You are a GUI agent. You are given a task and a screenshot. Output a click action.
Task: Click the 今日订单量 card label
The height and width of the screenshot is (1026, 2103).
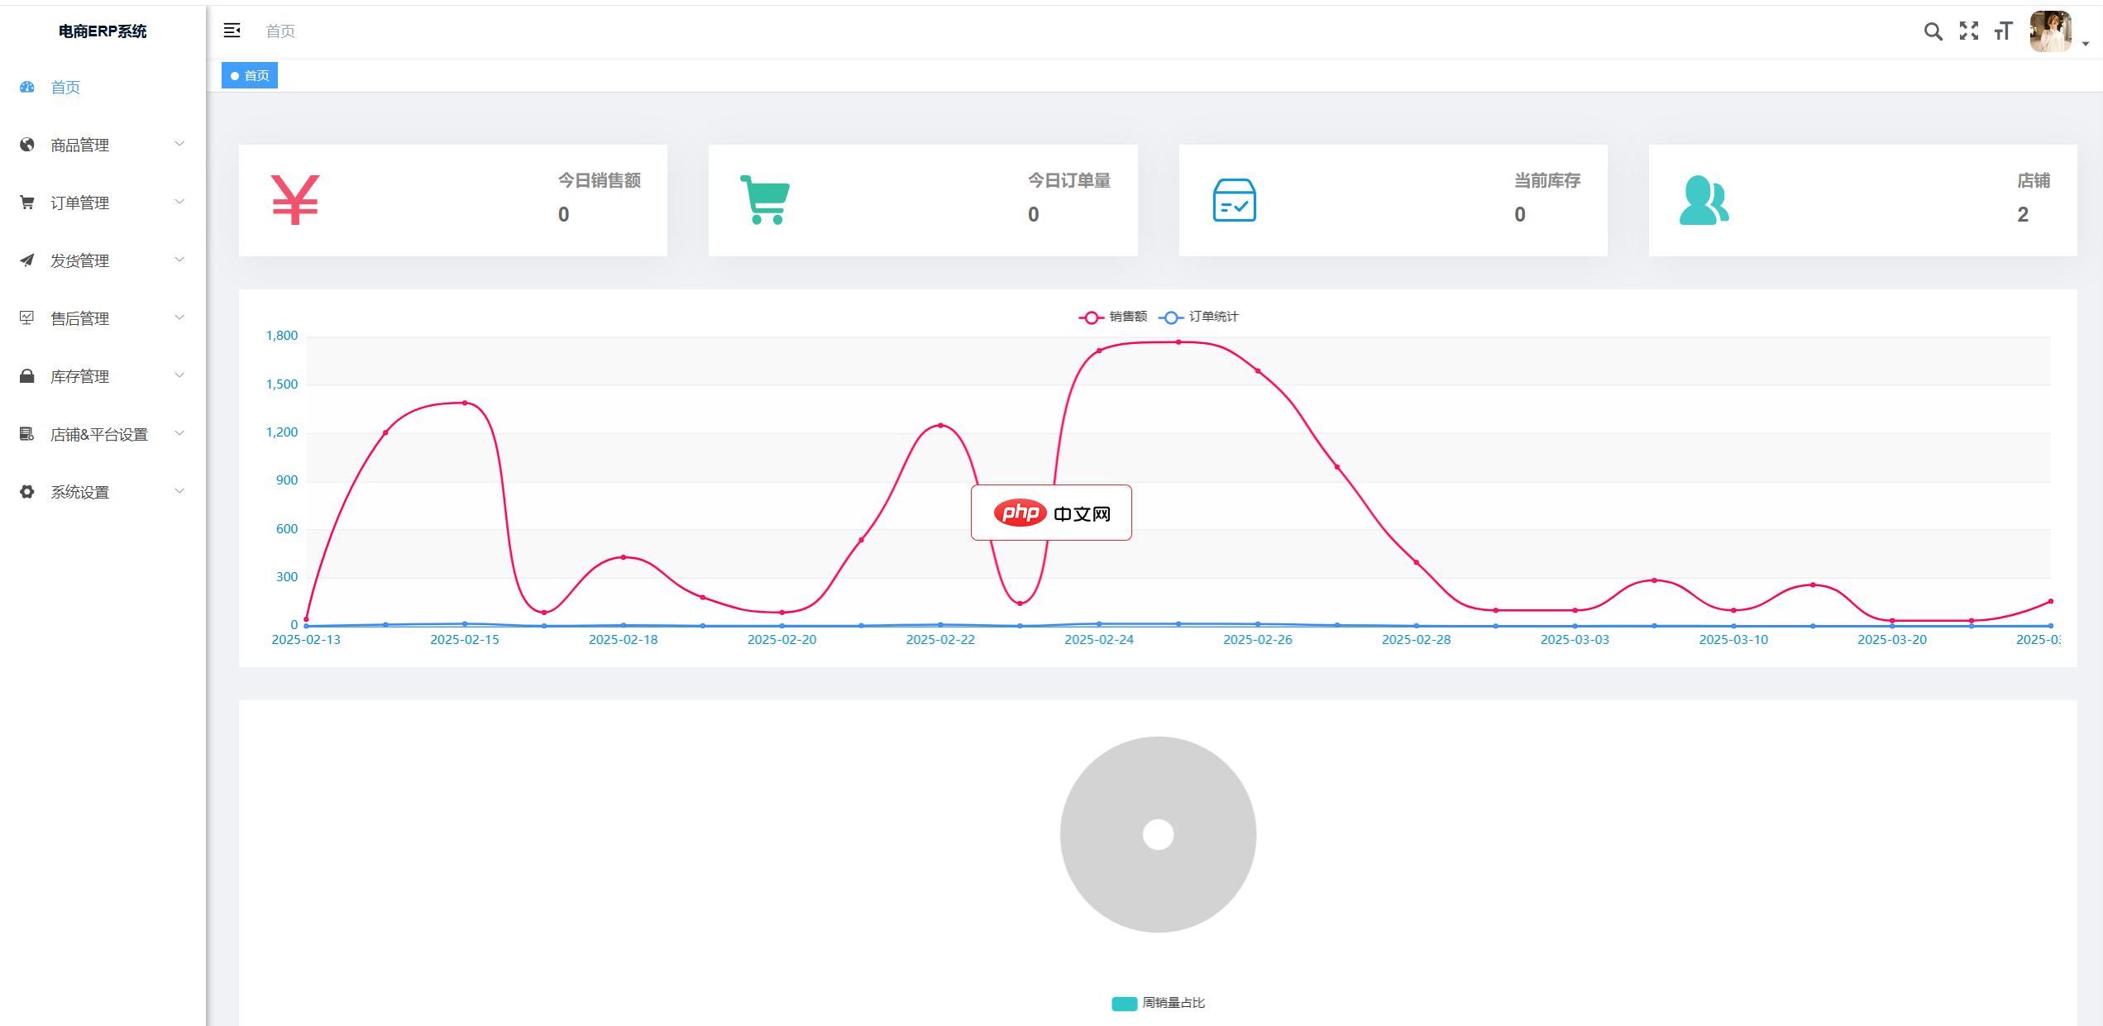pyautogui.click(x=1069, y=180)
